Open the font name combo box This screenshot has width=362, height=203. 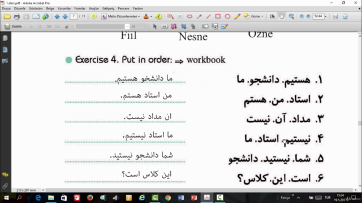click(102, 27)
